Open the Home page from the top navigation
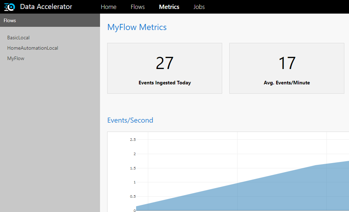This screenshot has width=349, height=212. 109,6
